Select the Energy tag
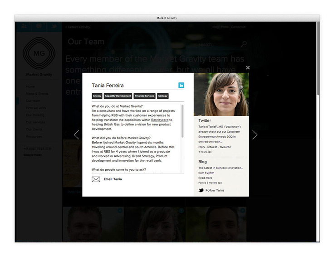This screenshot has height=259, width=334. point(97,96)
